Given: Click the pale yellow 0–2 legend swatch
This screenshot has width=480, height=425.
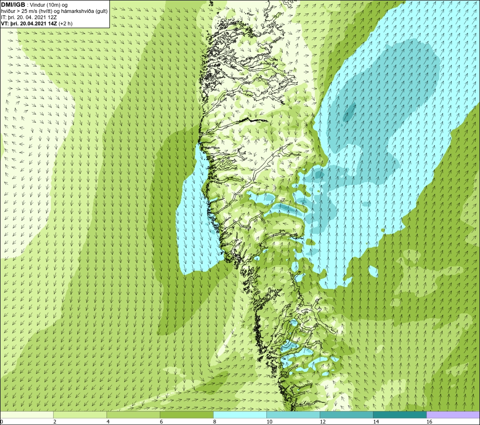Looking at the screenshot, I should [27, 414].
